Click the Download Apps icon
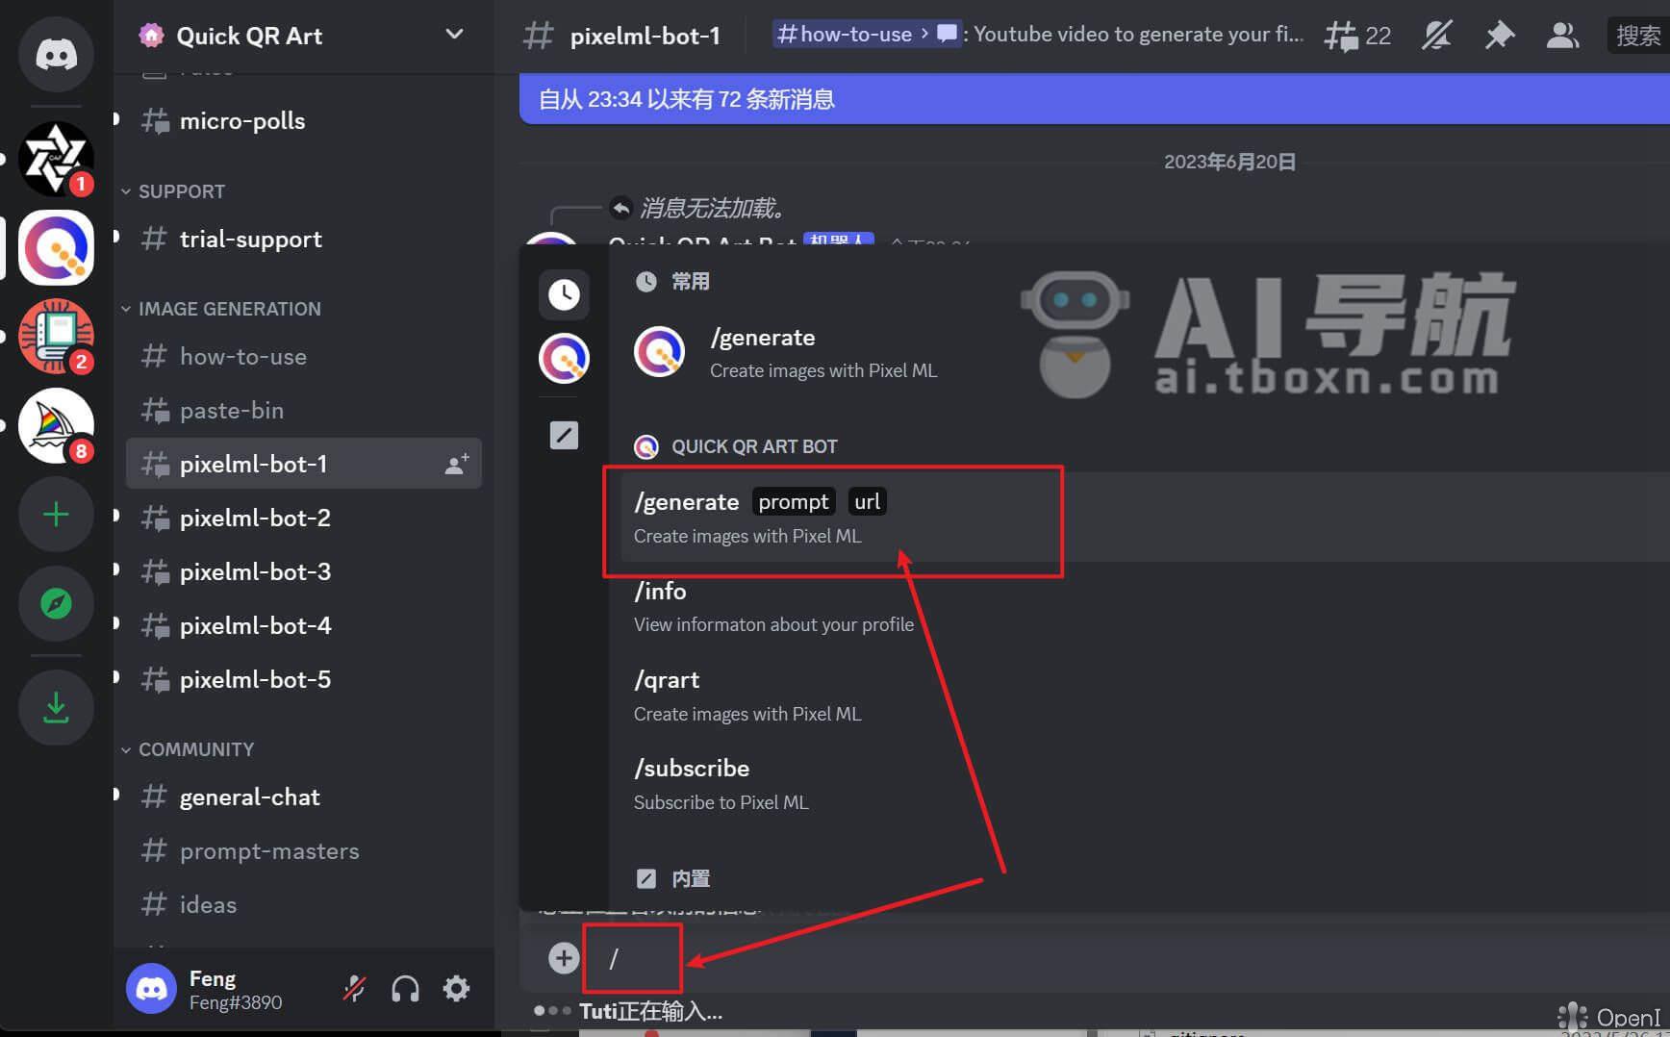The width and height of the screenshot is (1670, 1037). (56, 708)
